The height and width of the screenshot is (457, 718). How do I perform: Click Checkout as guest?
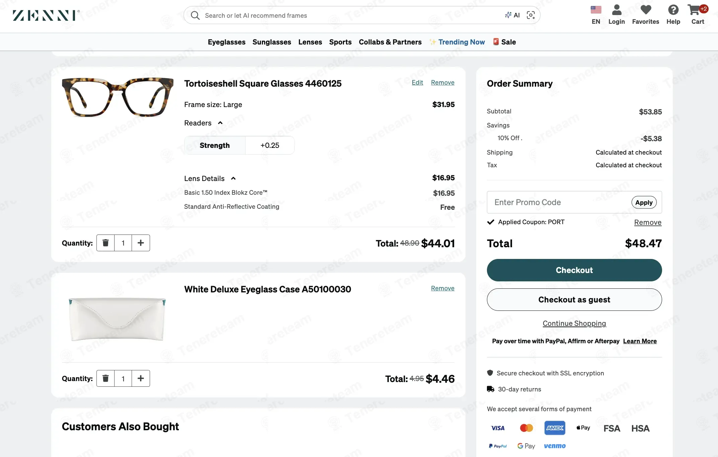574,300
